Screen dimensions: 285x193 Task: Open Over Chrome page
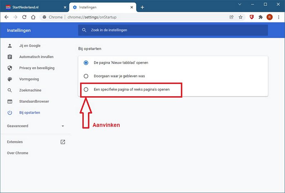[x=17, y=153]
